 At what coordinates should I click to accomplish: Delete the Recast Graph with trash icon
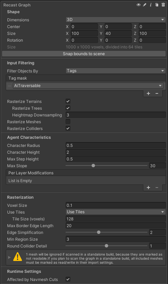[163, 5]
